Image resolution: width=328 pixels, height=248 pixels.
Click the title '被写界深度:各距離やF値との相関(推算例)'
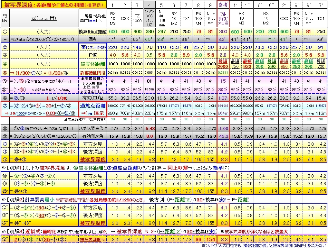tap(54, 5)
